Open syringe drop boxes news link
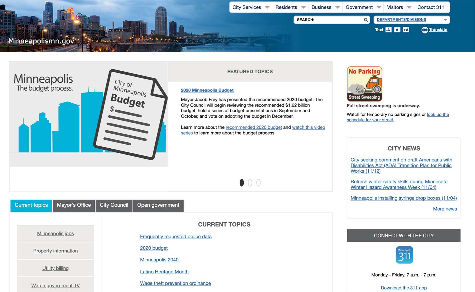475x292 pixels. [403, 198]
